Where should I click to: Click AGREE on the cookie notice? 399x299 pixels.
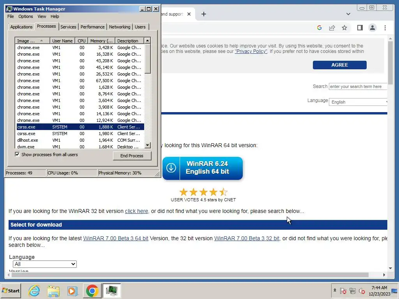[x=340, y=65]
